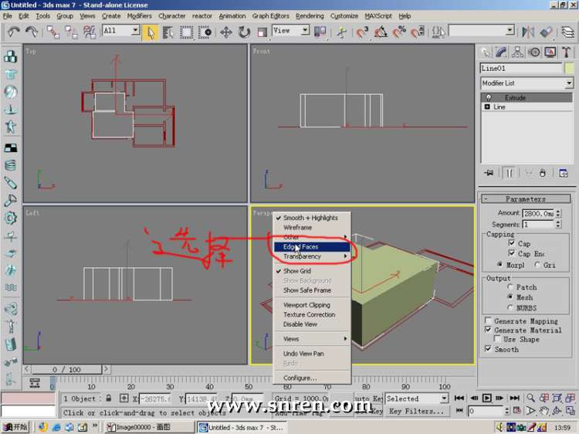Image resolution: width=579 pixels, height=434 pixels.
Task: Uncheck the Smooth checkbox
Action: tap(488, 349)
